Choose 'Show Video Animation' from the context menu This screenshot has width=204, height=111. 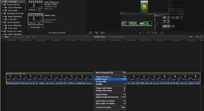(x=110, y=101)
